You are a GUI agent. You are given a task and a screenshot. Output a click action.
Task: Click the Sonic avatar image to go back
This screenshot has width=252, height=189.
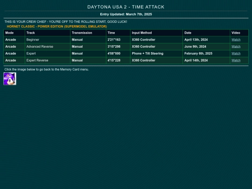10,78
